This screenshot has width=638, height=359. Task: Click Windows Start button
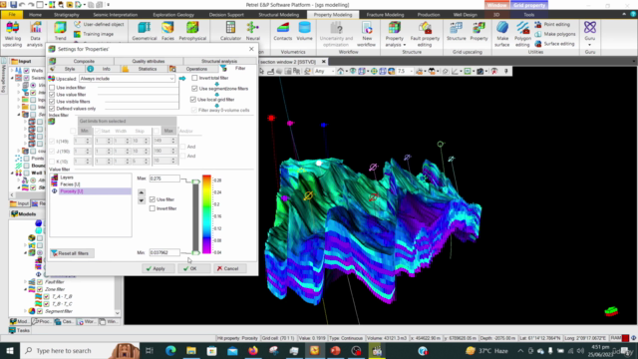[10, 350]
